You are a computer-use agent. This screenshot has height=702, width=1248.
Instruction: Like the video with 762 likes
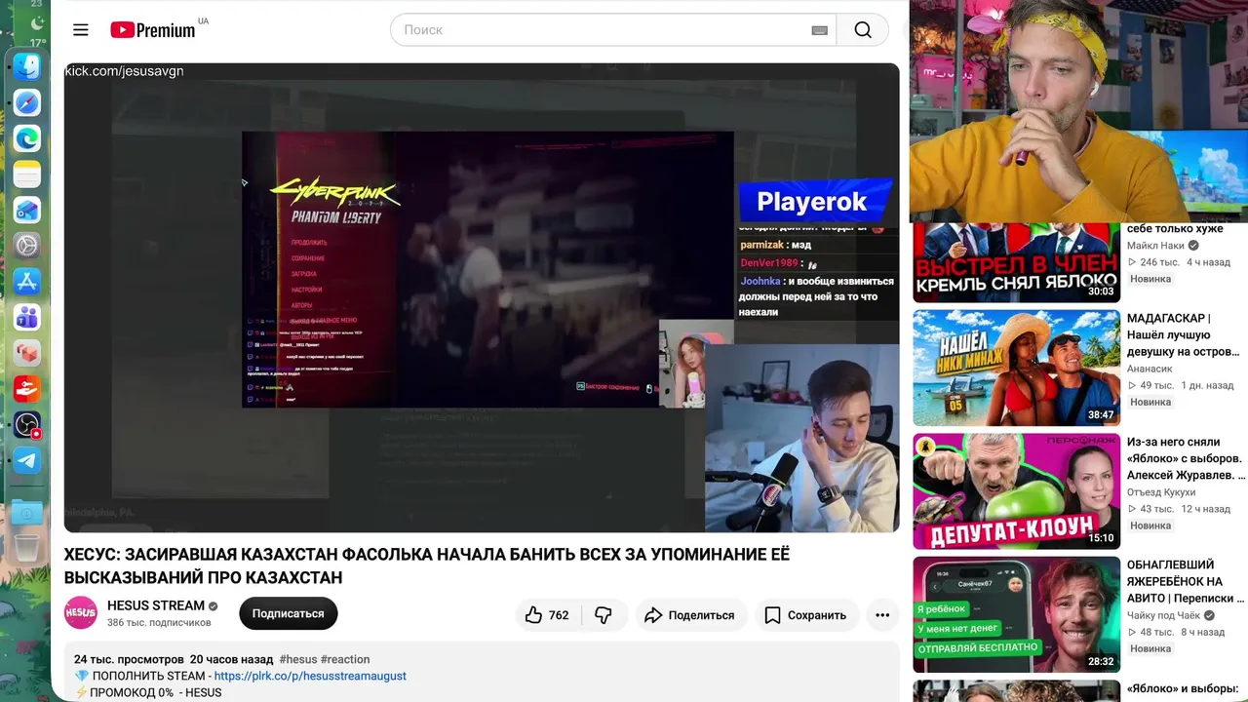547,615
